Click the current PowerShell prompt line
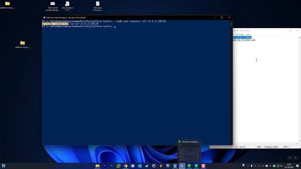301x169 pixels. point(79,26)
